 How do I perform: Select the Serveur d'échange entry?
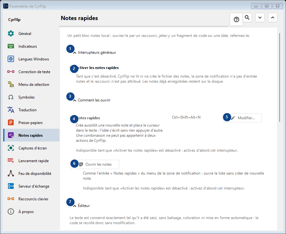[31, 186]
